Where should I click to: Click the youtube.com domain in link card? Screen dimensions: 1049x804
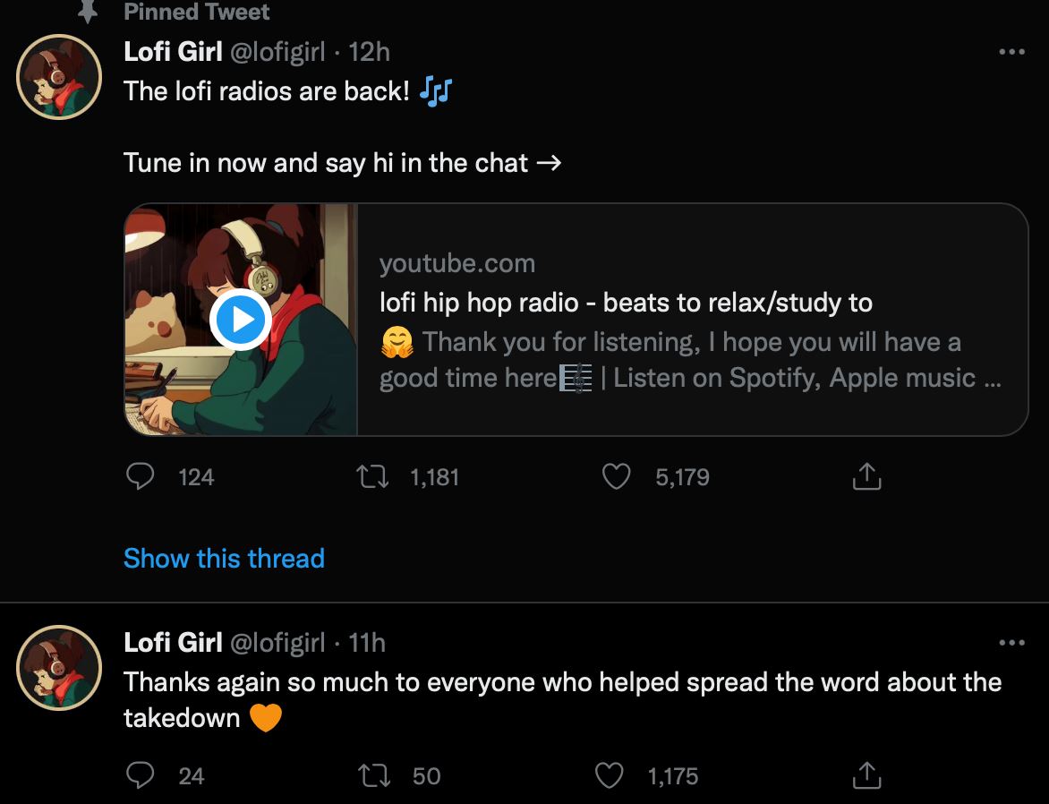point(457,264)
